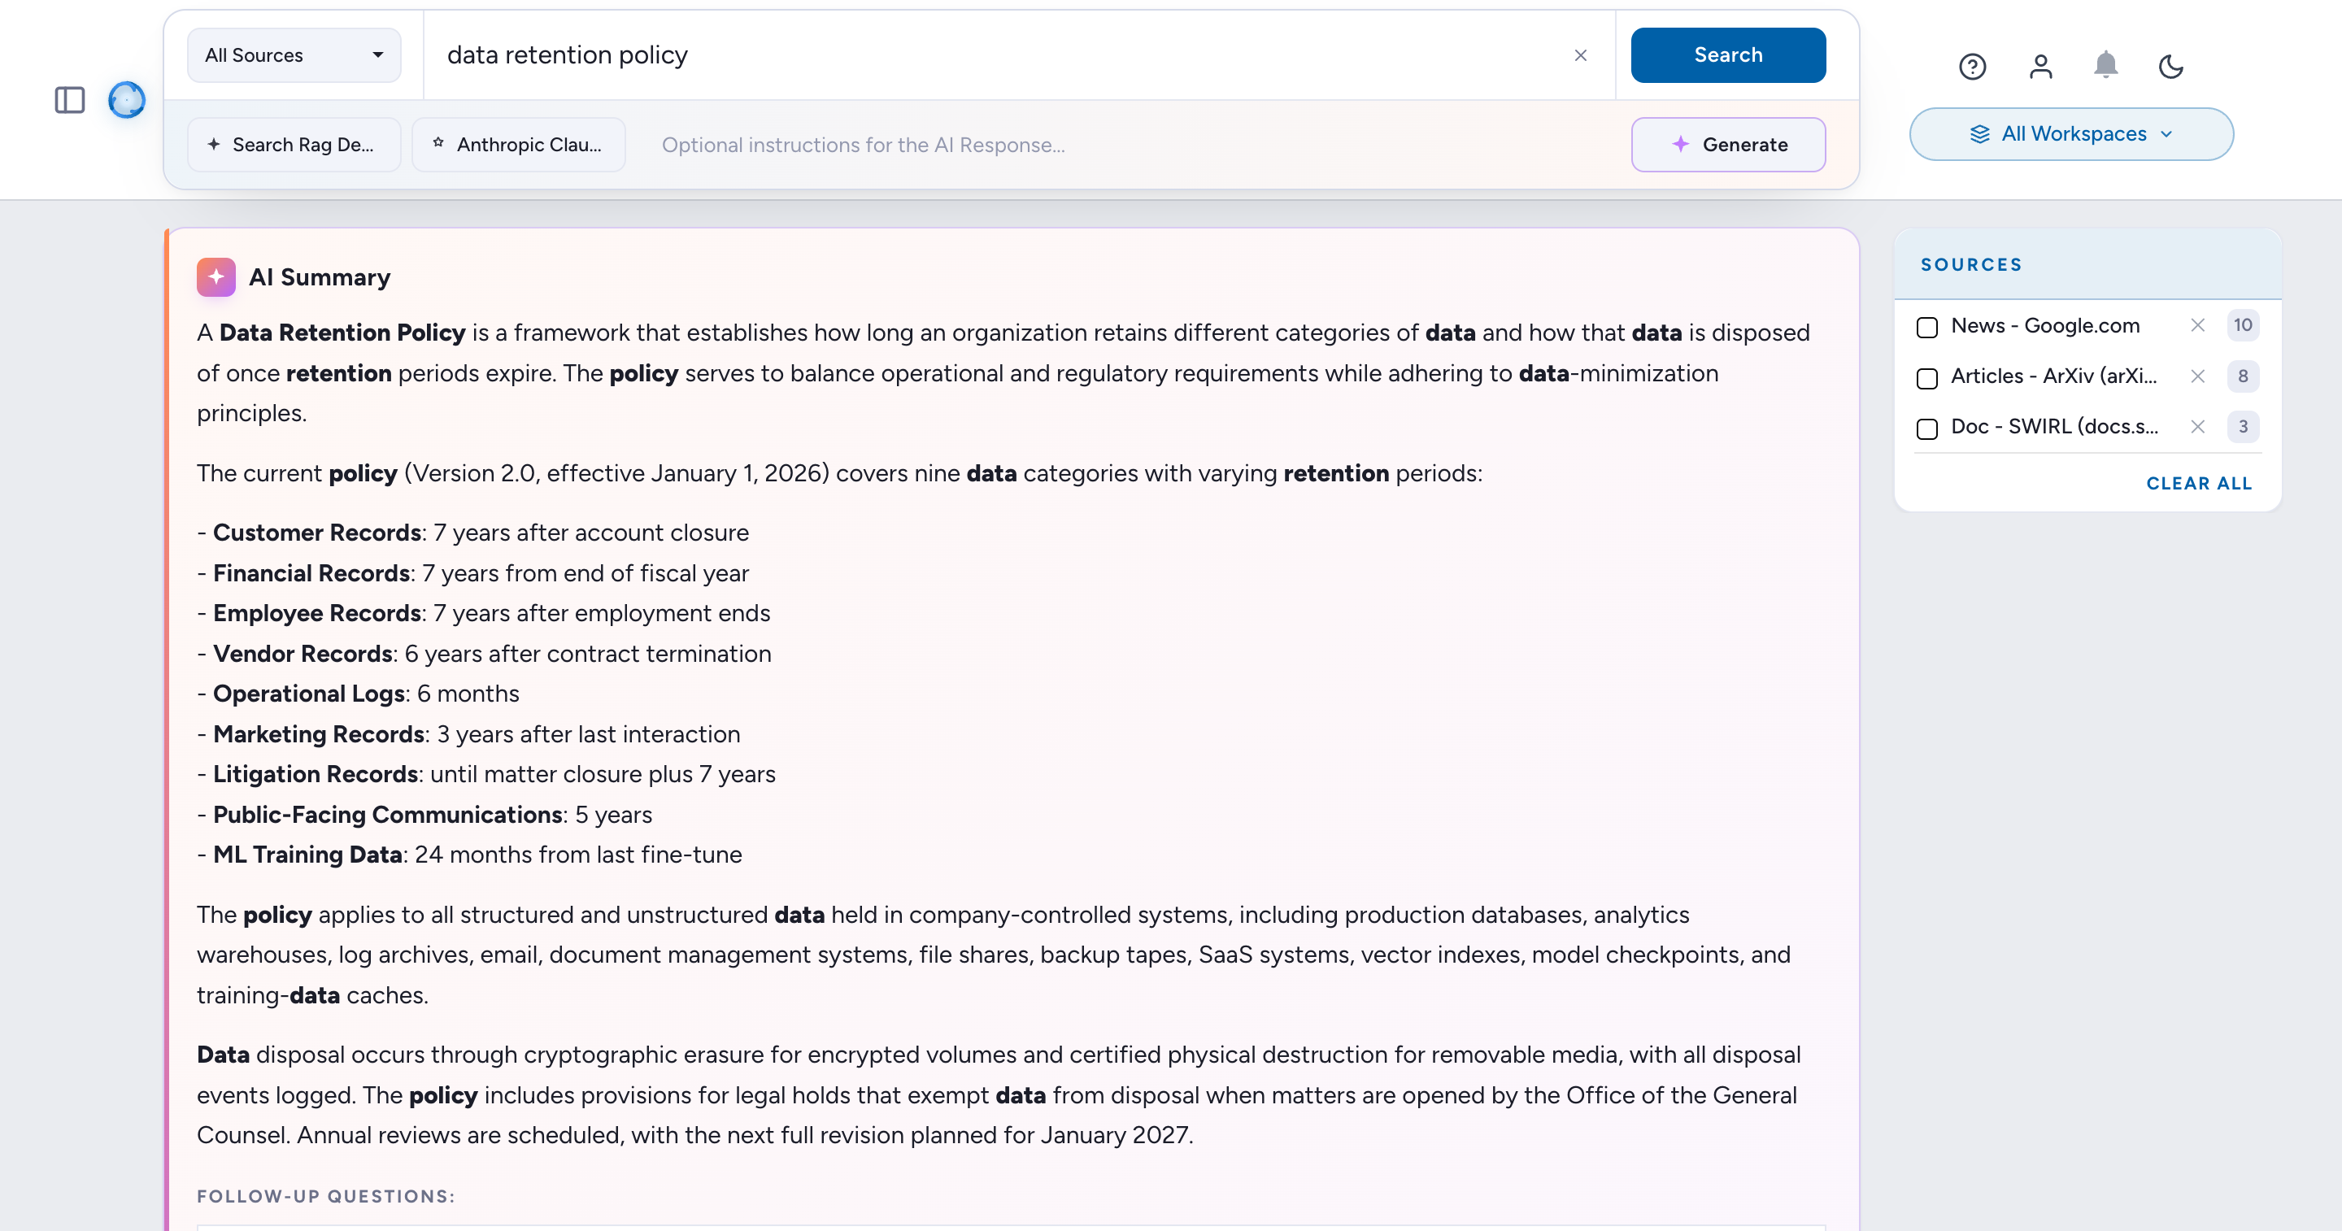2342x1231 pixels.
Task: Focus the data retention policy search field
Action: [1000, 55]
